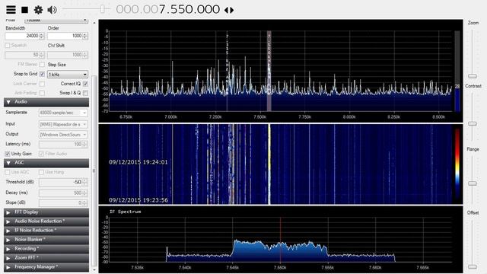Viewport: 487px width, 274px height.
Task: Toggle the Filter Audio checkbox
Action: (x=41, y=154)
